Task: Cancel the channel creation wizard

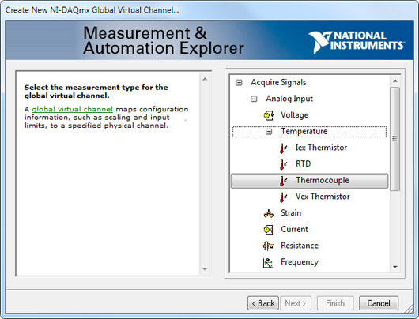Action: tap(379, 303)
